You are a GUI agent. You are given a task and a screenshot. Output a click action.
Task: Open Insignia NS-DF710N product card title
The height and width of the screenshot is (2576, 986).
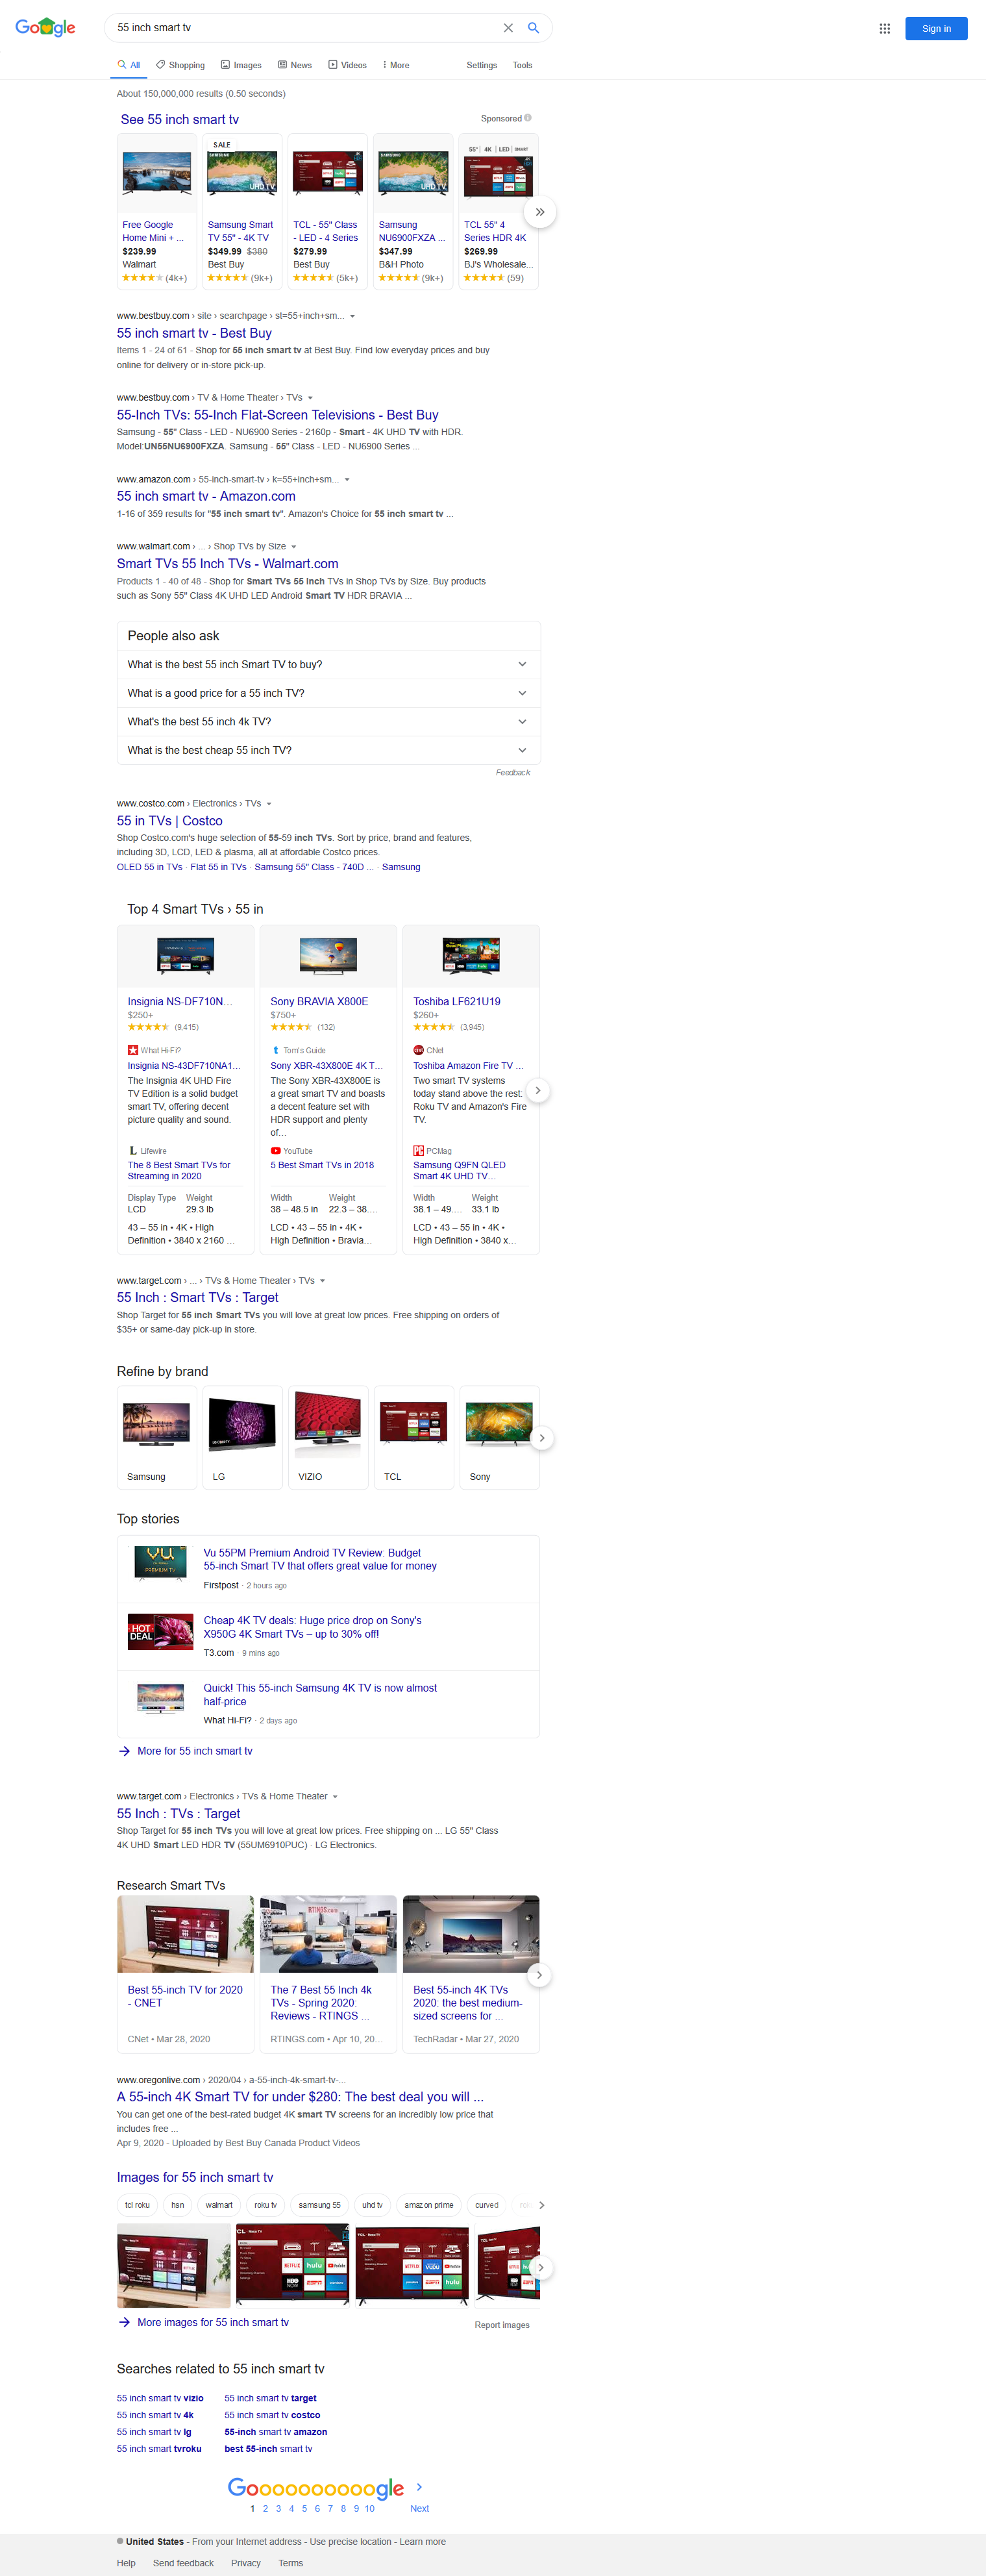(x=180, y=1001)
